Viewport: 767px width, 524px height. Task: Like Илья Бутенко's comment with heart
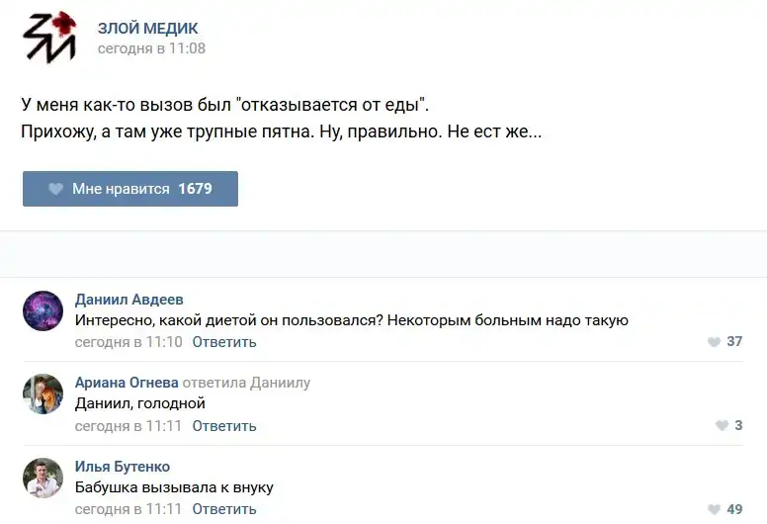tap(714, 510)
